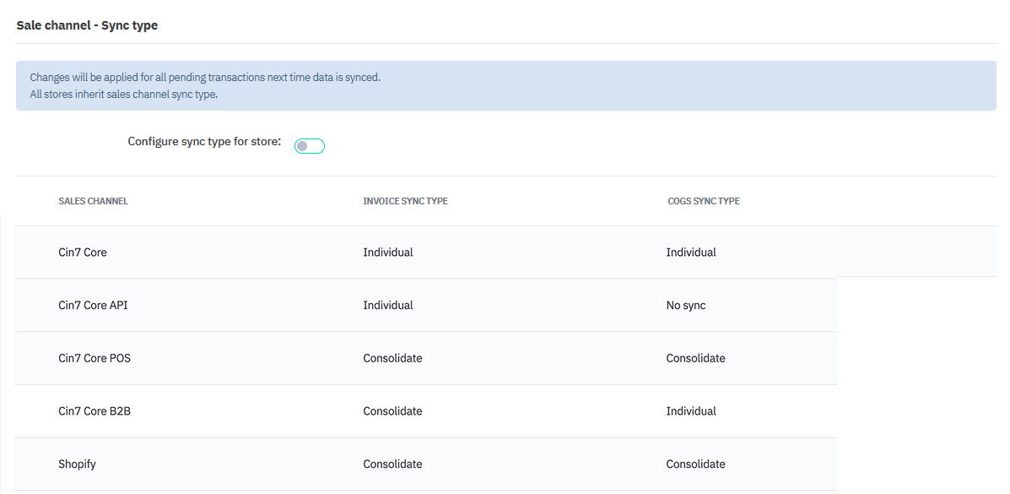This screenshot has height=494, width=1010.
Task: Click the COGS Sync Type column header
Action: click(703, 201)
